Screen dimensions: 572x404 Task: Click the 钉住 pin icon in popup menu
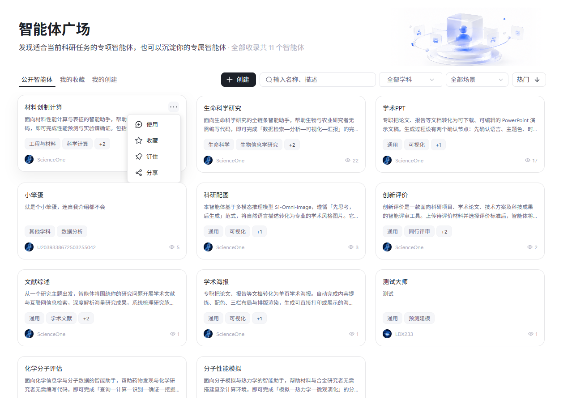(139, 157)
